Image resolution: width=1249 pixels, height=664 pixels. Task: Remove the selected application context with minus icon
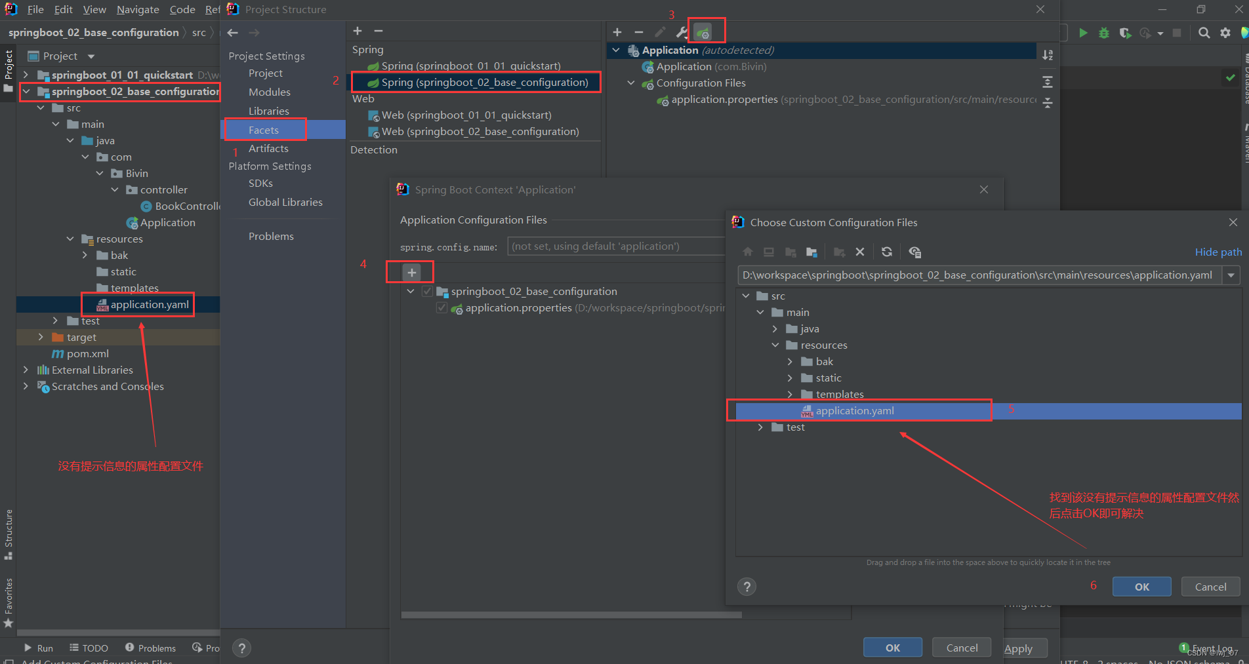point(639,32)
